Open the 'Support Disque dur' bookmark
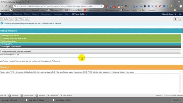 tap(148, 10)
